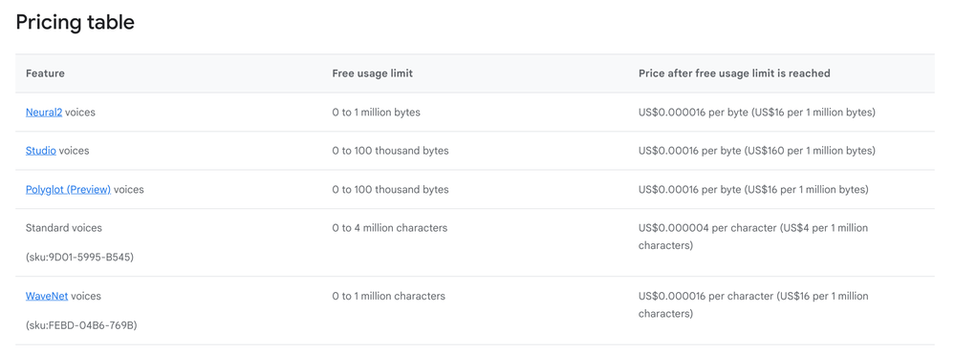This screenshot has height=353, width=955.
Task: Click the sku:9D01-5995-B545 text
Action: (79, 258)
